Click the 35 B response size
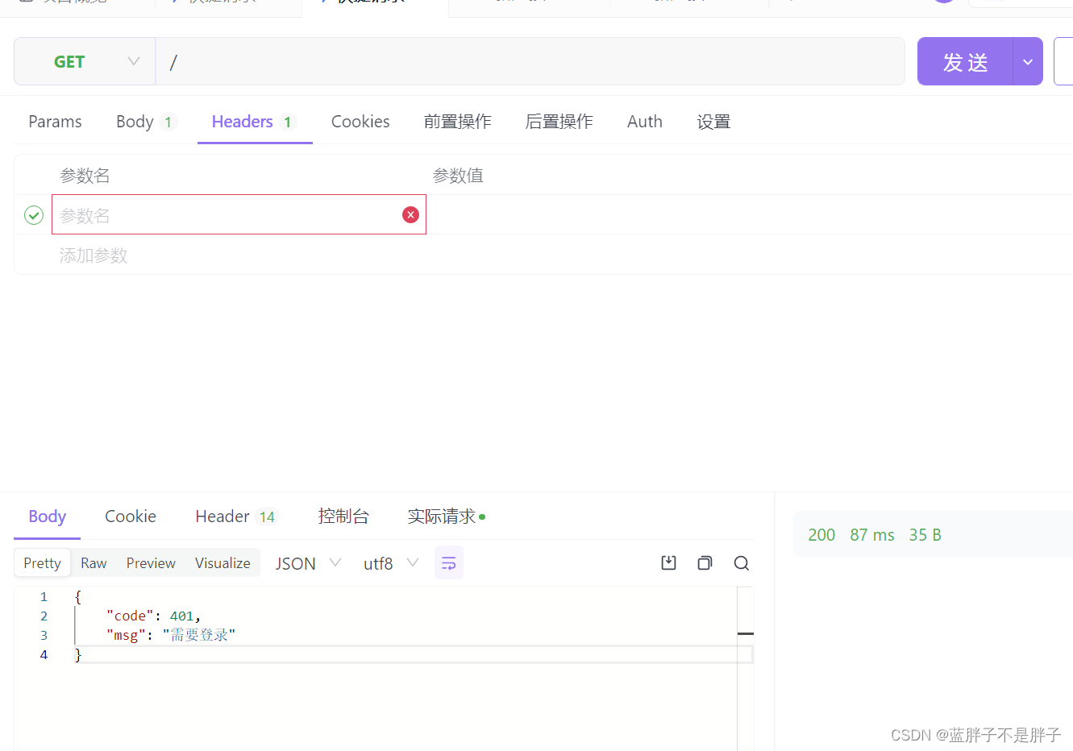Viewport: 1073px width, 751px height. pos(925,535)
